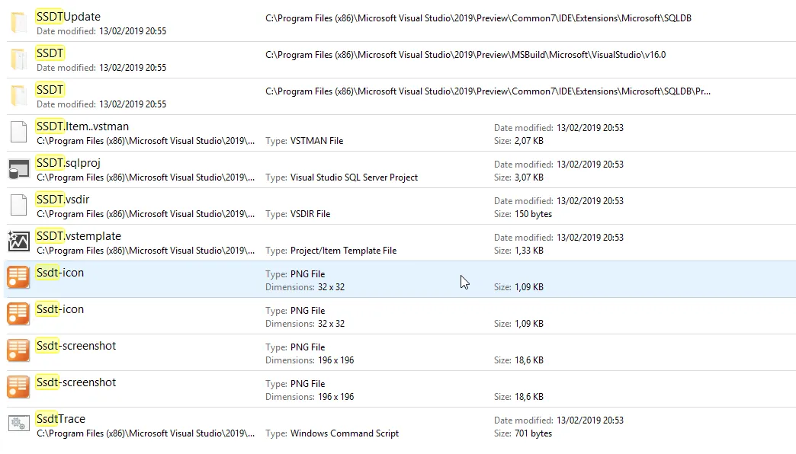Select the SSDT.vsdir blank file icon
The width and height of the screenshot is (796, 454).
click(19, 206)
